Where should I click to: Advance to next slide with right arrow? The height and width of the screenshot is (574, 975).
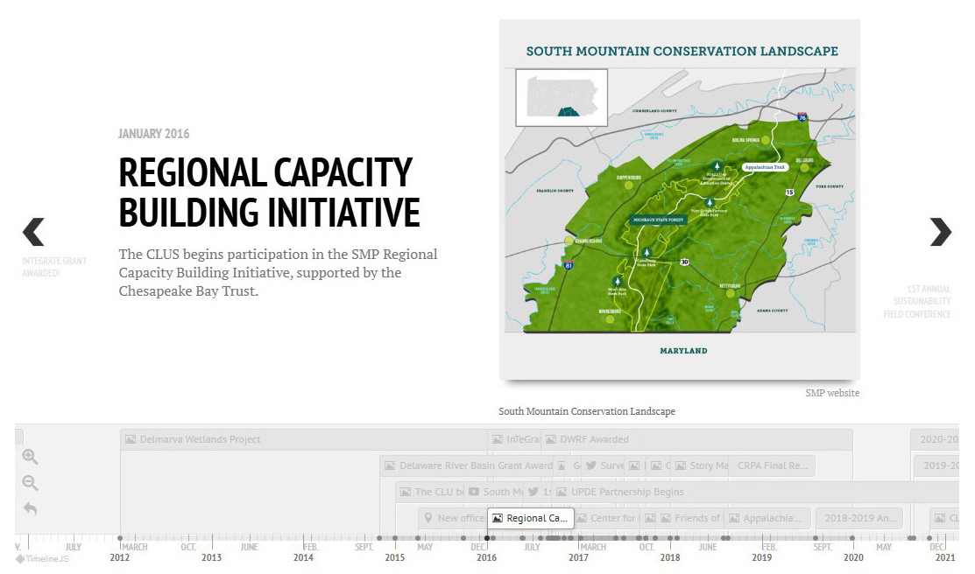click(940, 232)
